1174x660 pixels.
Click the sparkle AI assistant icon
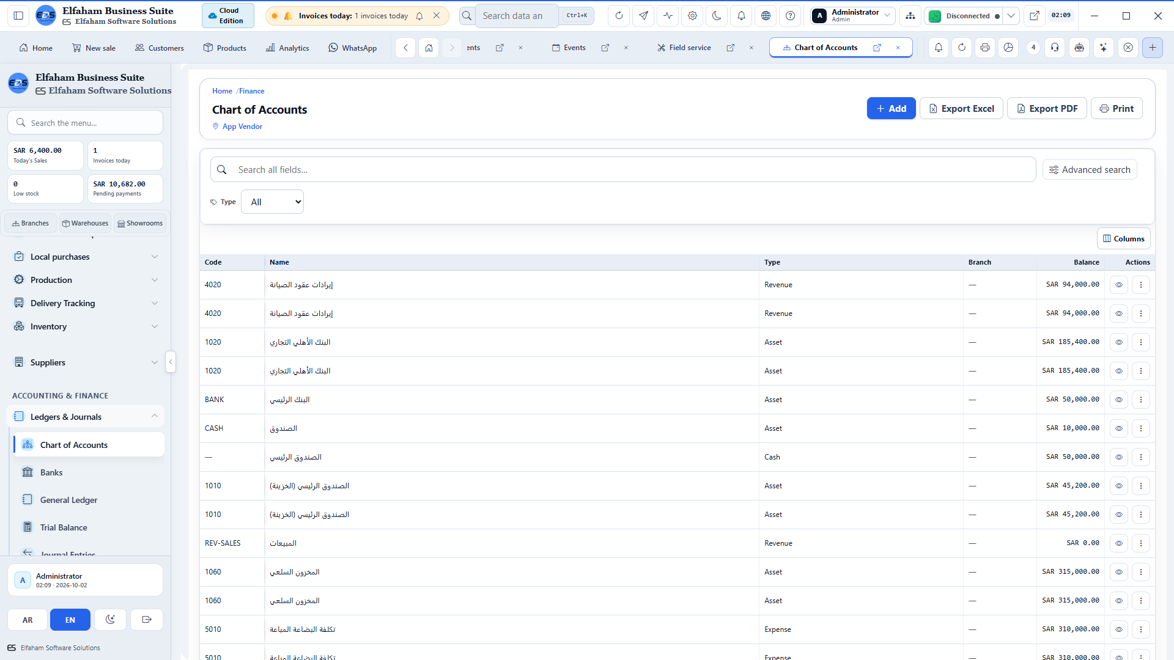point(1103,48)
